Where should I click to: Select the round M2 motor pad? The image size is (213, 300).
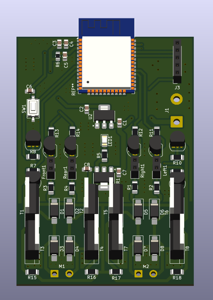click(x=153, y=273)
